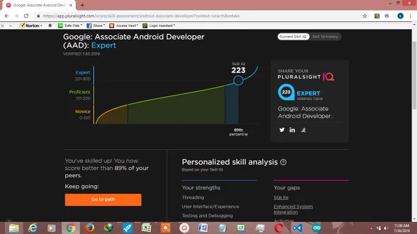This screenshot has width=417, height=234.
Task: Open the Enhanced System Integration link
Action: [x=293, y=209]
